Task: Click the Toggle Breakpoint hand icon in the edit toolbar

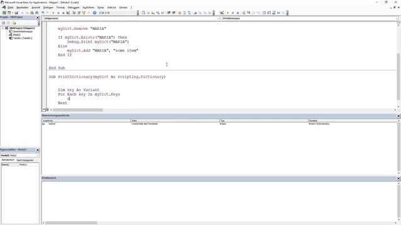Action: click(180, 12)
